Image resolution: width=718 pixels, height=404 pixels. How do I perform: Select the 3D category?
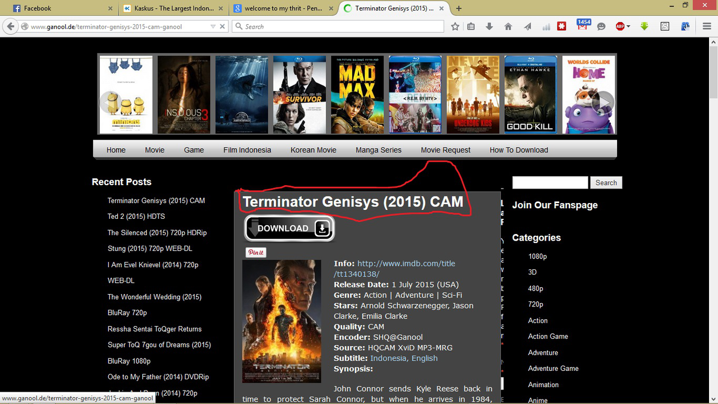(532, 272)
